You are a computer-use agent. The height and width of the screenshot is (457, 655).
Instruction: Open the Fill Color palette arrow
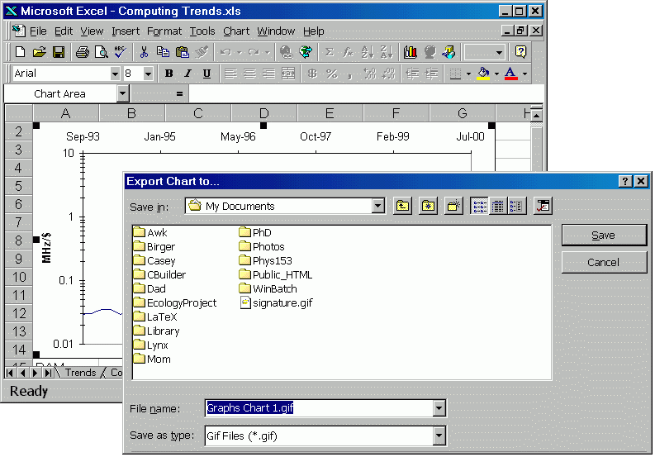click(496, 74)
